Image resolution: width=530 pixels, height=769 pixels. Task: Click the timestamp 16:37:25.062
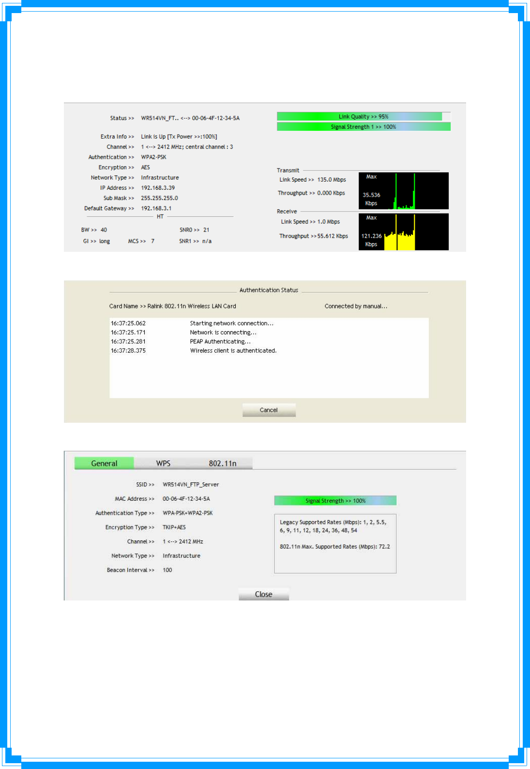[x=128, y=323]
